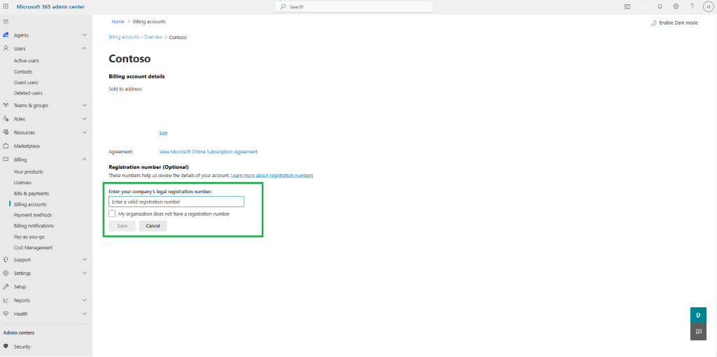Select Billing accounts in the sidebar
Screen dimensions: 717x357
point(30,205)
